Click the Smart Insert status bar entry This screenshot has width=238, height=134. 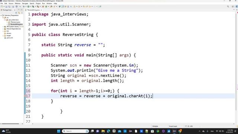point(173,126)
